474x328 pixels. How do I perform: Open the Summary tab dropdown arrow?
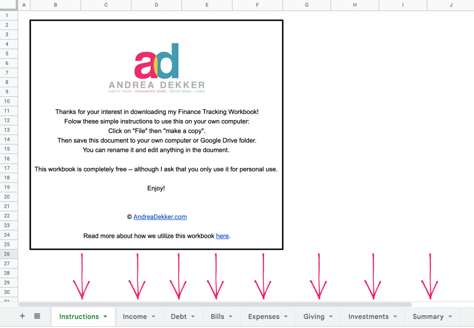pos(450,316)
